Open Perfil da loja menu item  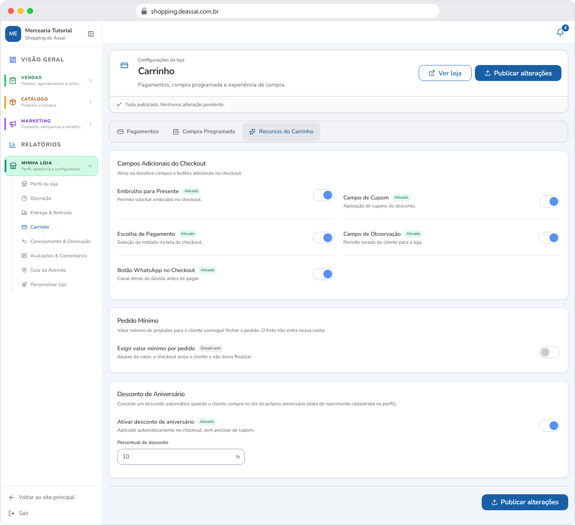pos(44,184)
